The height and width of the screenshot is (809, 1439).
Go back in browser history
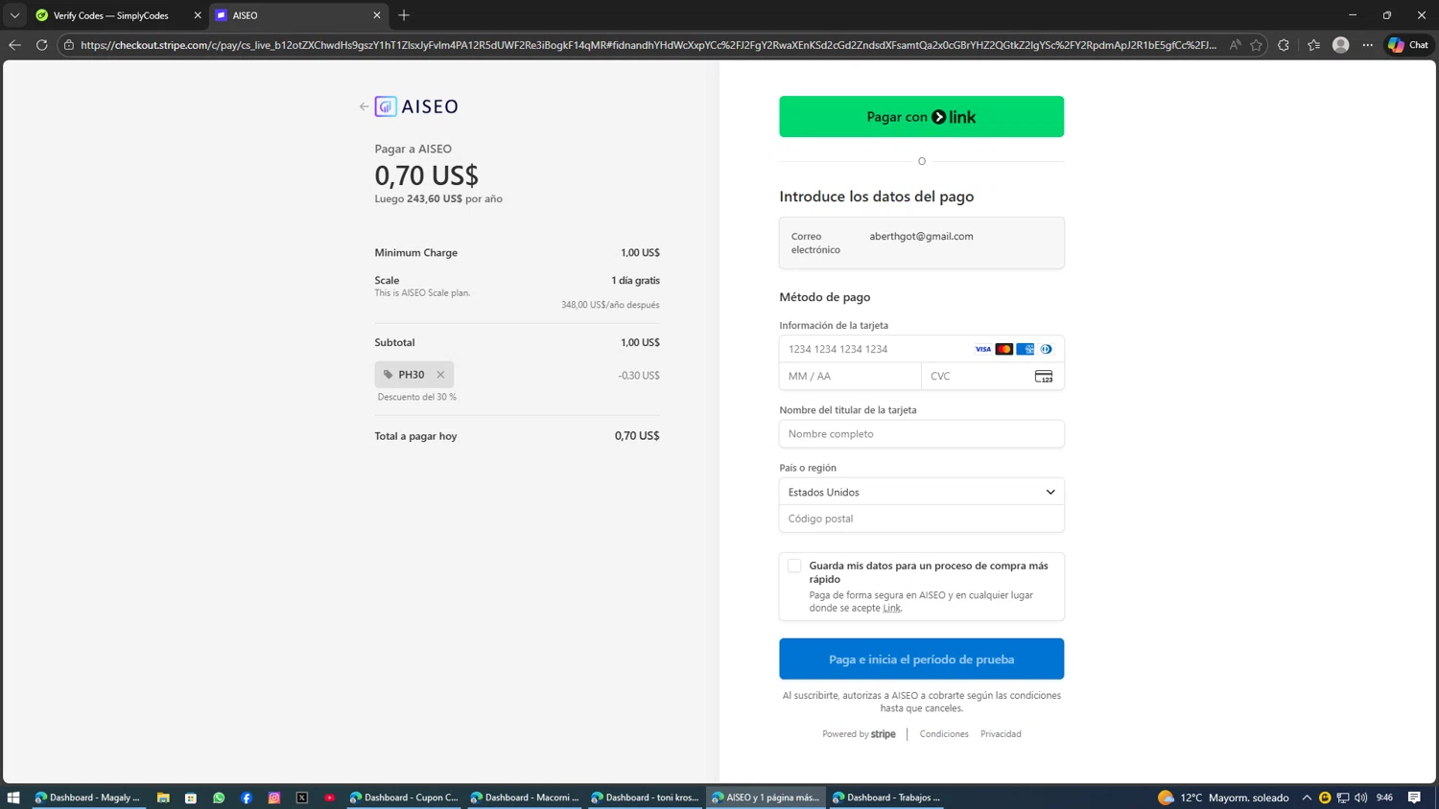14,45
